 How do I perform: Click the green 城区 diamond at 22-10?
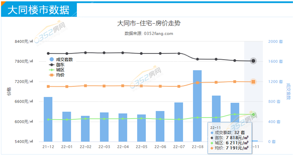[x=235, y=114]
